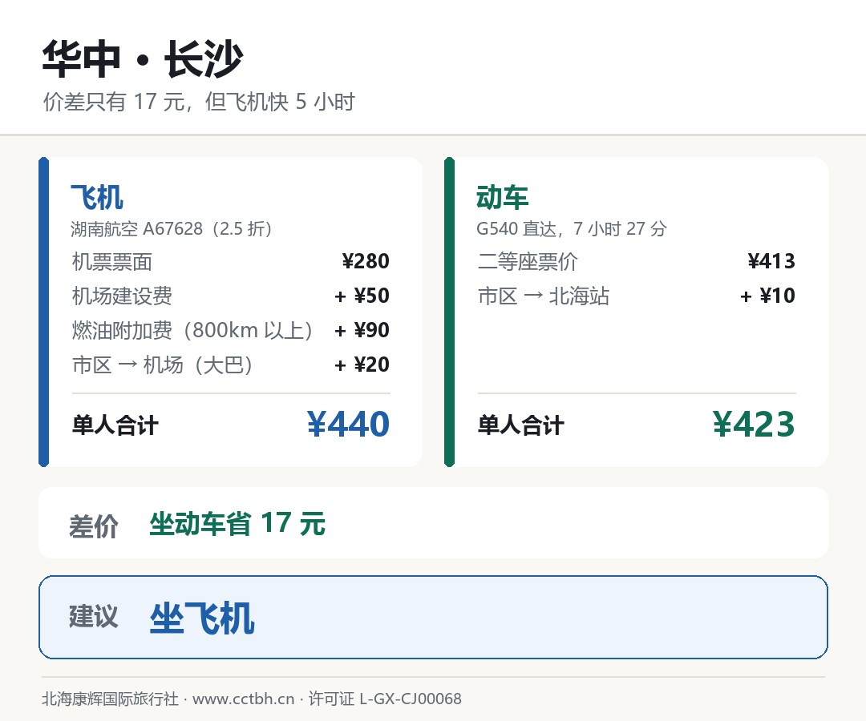Click the 坐动车省 17 元 text
The image size is (866, 721).
tap(237, 523)
